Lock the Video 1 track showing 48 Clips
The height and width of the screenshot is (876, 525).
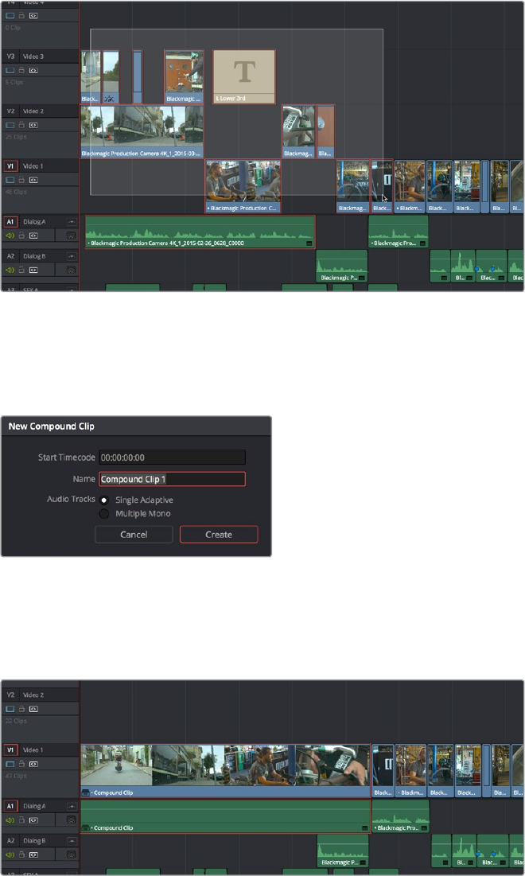click(21, 180)
